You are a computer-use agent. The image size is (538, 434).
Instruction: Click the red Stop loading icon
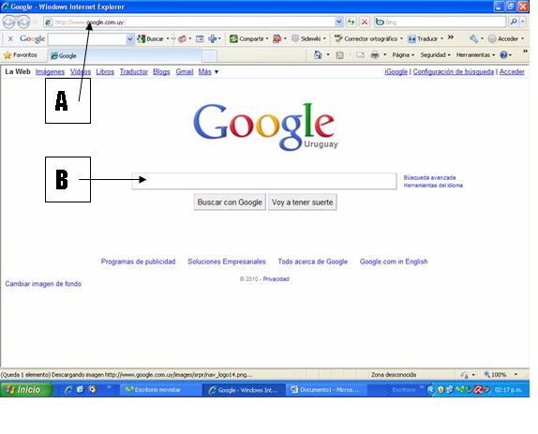pyautogui.click(x=365, y=22)
